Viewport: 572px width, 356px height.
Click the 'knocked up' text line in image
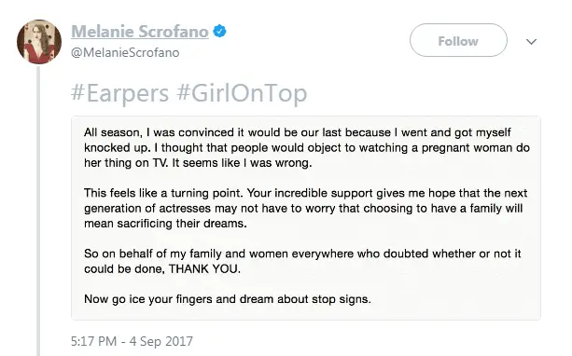(x=307, y=147)
